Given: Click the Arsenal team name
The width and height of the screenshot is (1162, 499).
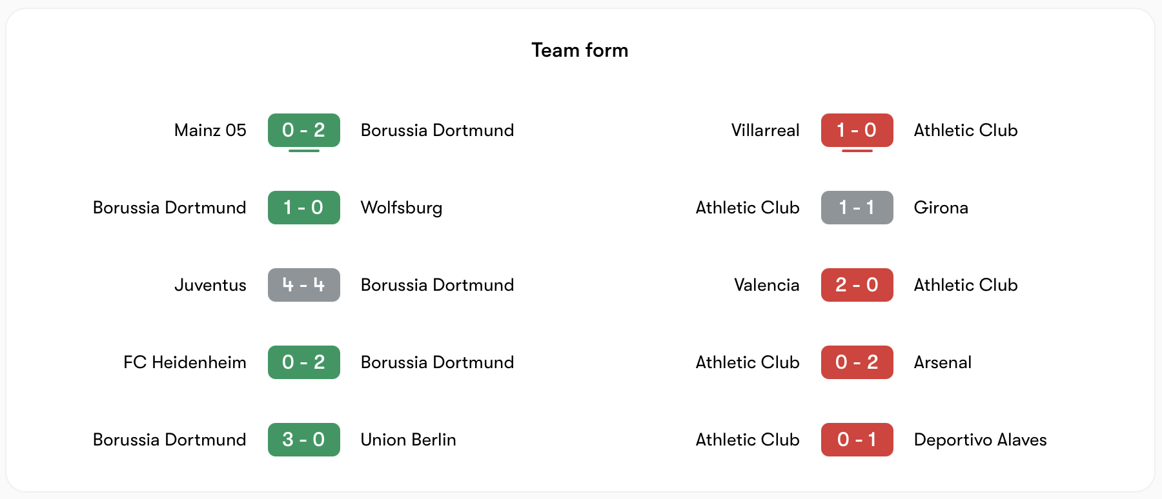Looking at the screenshot, I should [943, 362].
